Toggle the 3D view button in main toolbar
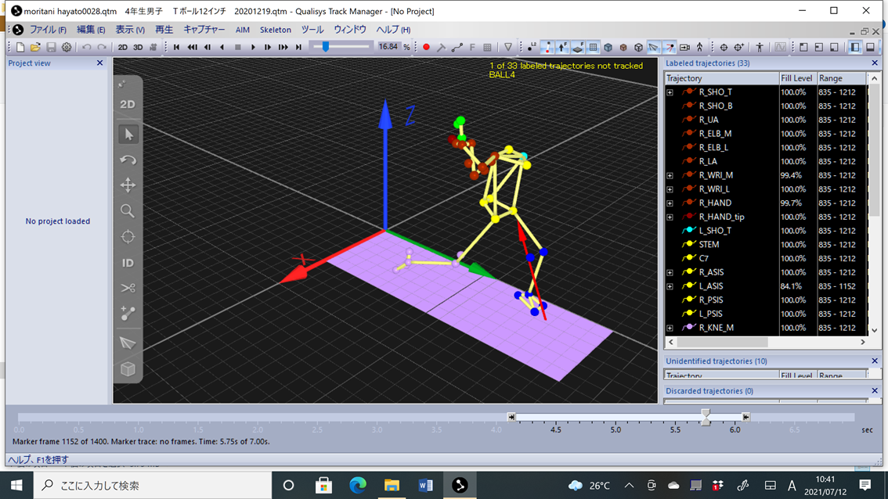This screenshot has height=499, width=888. point(138,47)
